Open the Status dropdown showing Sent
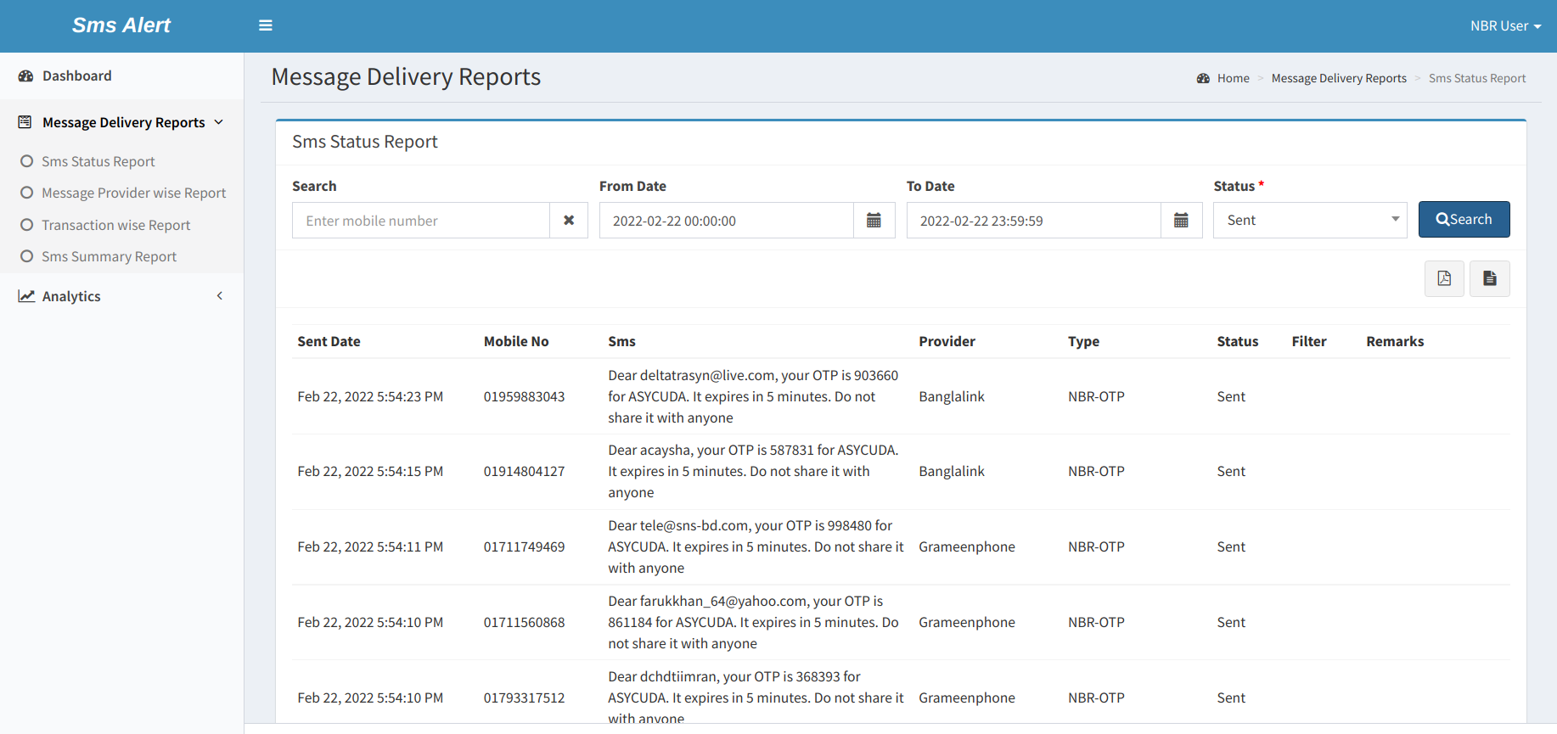This screenshot has height=734, width=1557. (1310, 221)
